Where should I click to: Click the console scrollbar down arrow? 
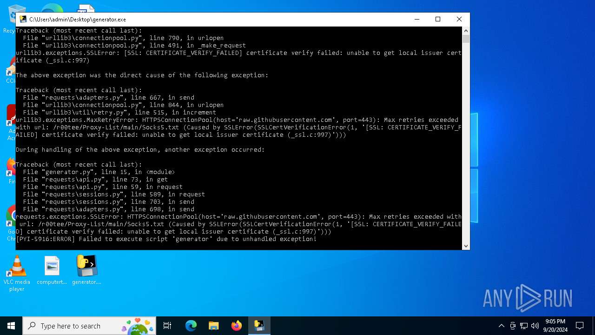(466, 246)
